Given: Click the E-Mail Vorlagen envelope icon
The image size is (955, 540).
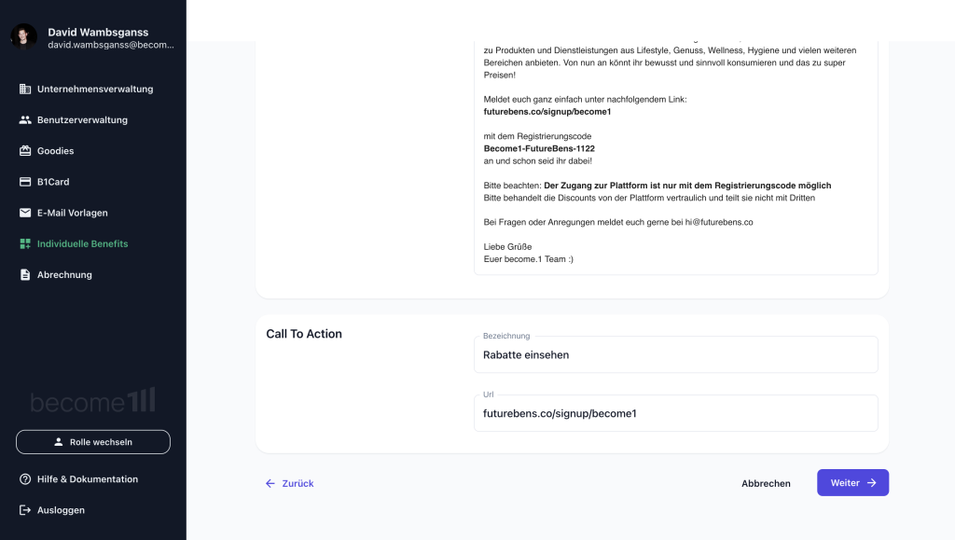Looking at the screenshot, I should [25, 213].
